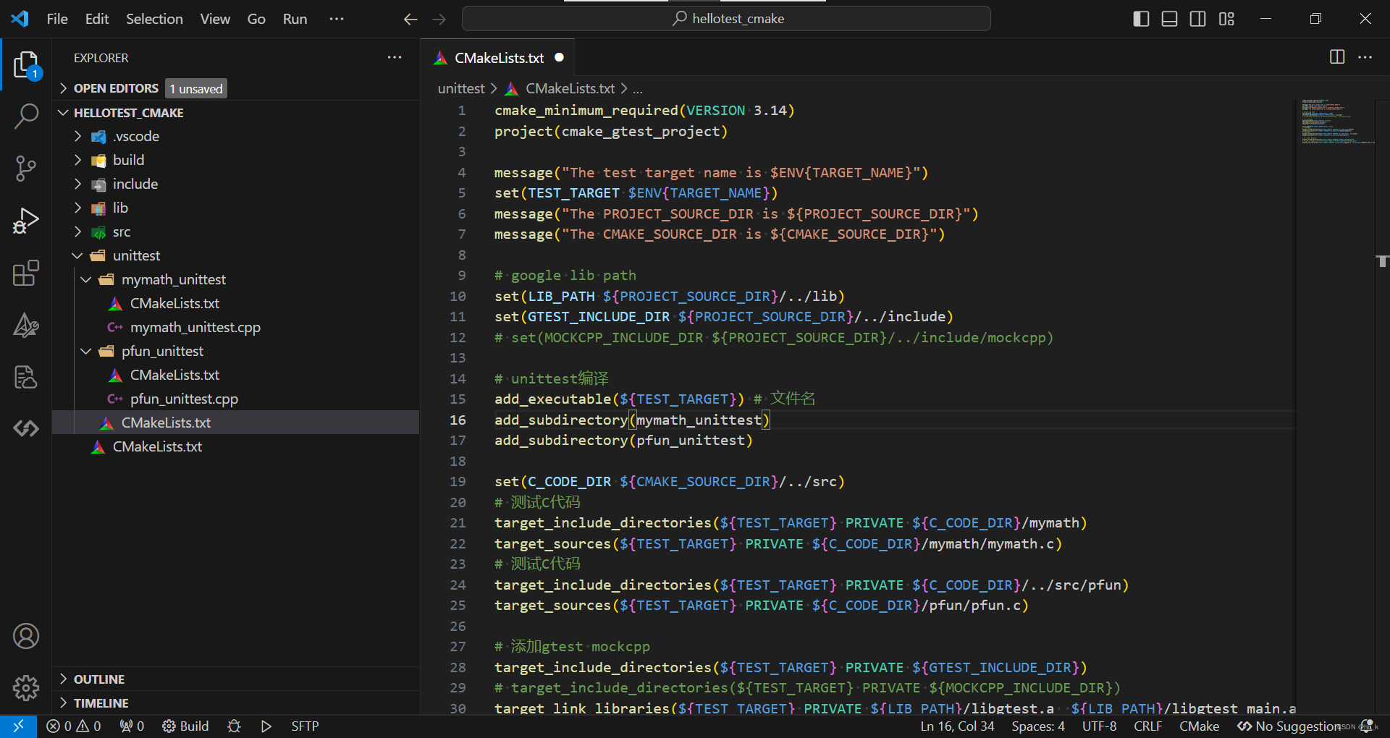Open editor More Actions ellipsis

(1365, 57)
